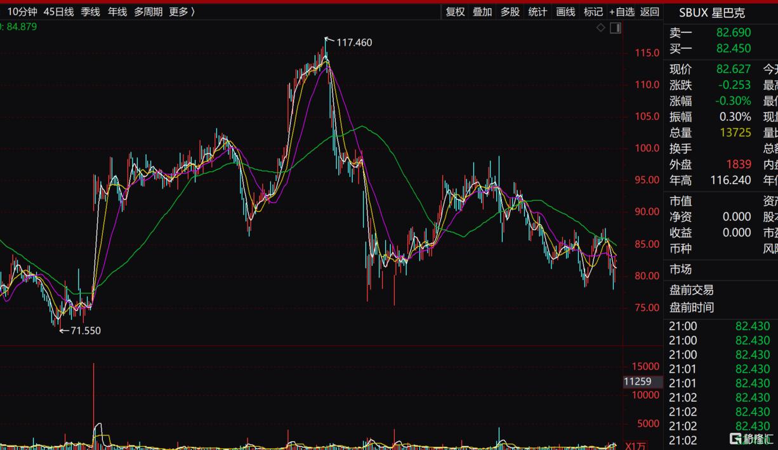Image resolution: width=778 pixels, height=450 pixels.
Task: Add SBUX to watchlist with +自选
Action: click(622, 11)
